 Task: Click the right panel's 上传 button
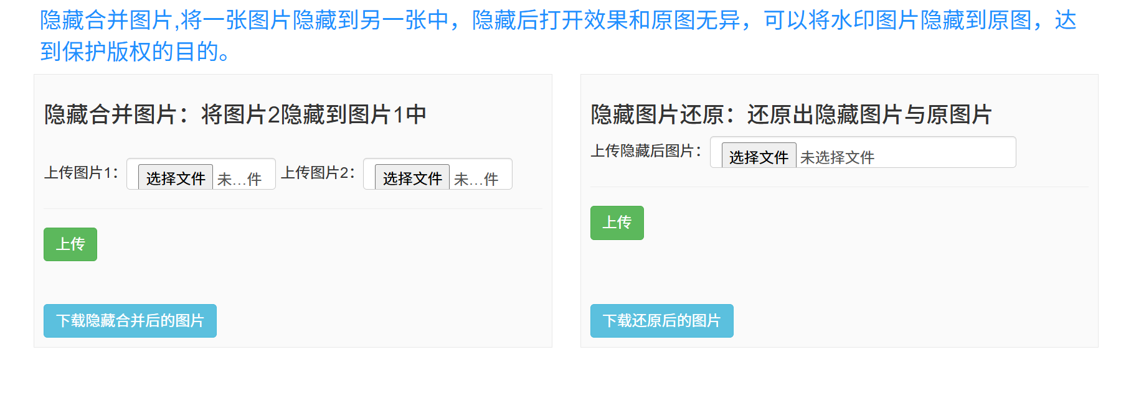(x=616, y=223)
